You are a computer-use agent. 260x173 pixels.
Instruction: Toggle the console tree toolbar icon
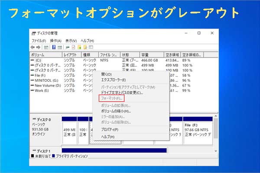click(46, 47)
